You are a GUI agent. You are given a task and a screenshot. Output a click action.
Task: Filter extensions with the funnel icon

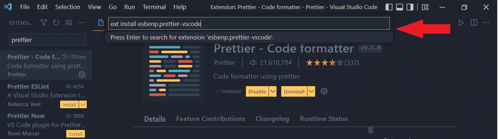click(44, 23)
